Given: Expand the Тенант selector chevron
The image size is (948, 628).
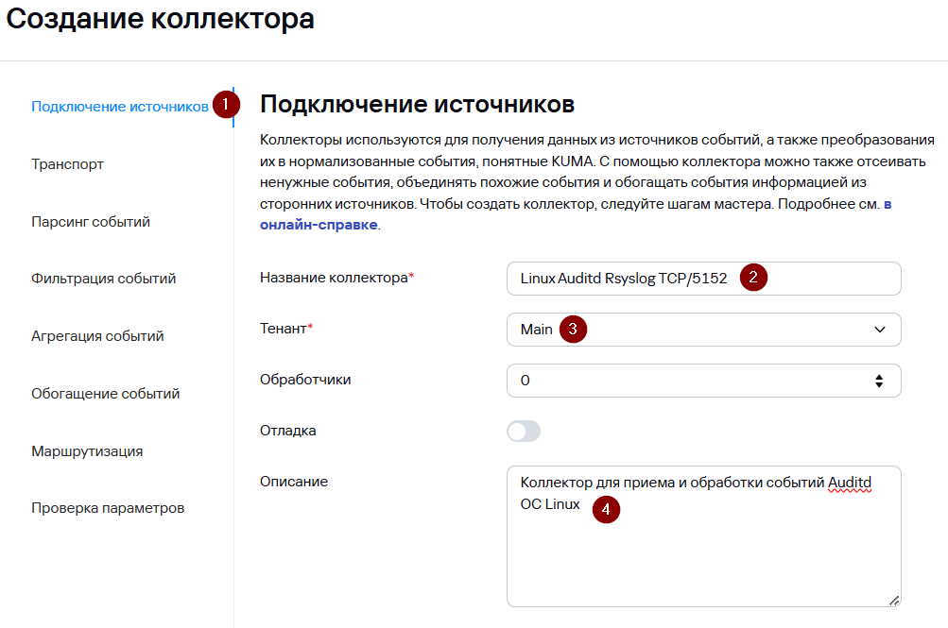Looking at the screenshot, I should point(881,330).
